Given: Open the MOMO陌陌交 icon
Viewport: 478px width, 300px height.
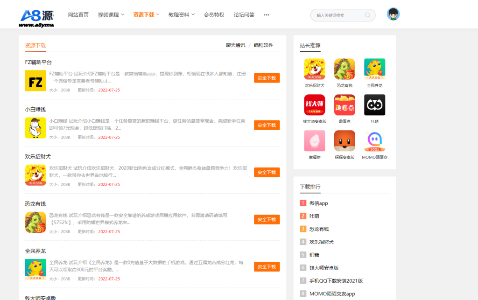Looking at the screenshot, I should (375, 141).
